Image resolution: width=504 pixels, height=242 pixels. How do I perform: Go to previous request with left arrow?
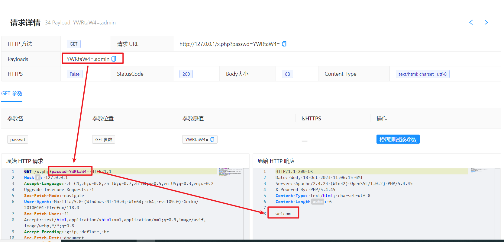pyautogui.click(x=471, y=22)
